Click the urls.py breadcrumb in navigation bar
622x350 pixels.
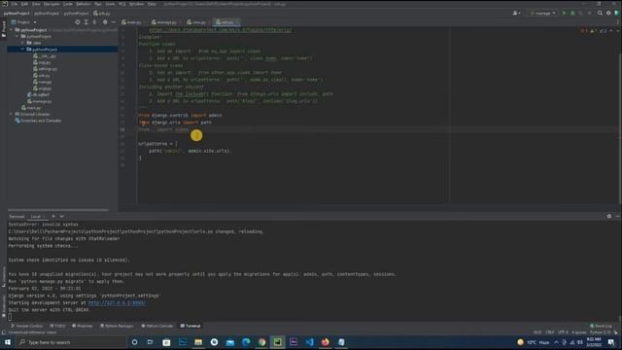[102, 13]
